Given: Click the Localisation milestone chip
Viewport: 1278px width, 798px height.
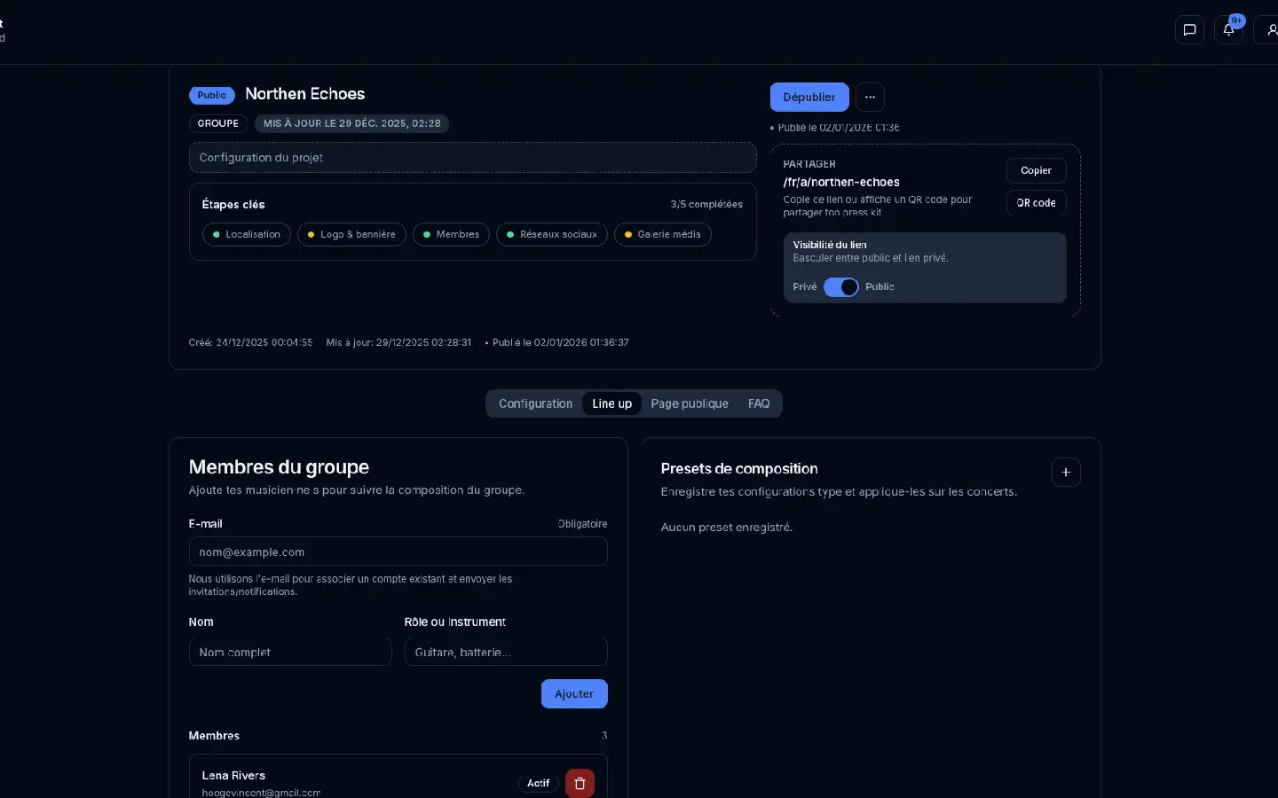Looking at the screenshot, I should [x=246, y=234].
